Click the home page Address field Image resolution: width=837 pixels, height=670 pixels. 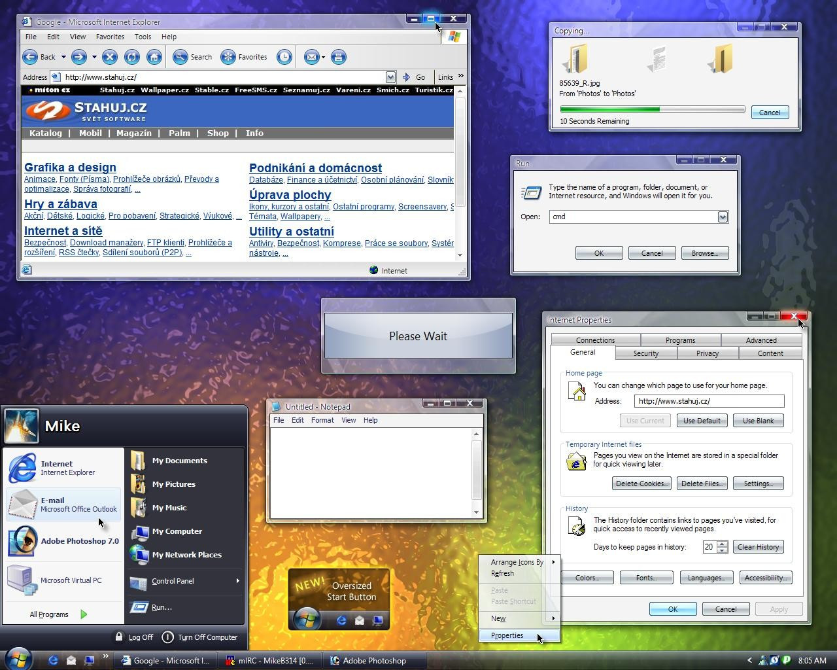pyautogui.click(x=709, y=401)
